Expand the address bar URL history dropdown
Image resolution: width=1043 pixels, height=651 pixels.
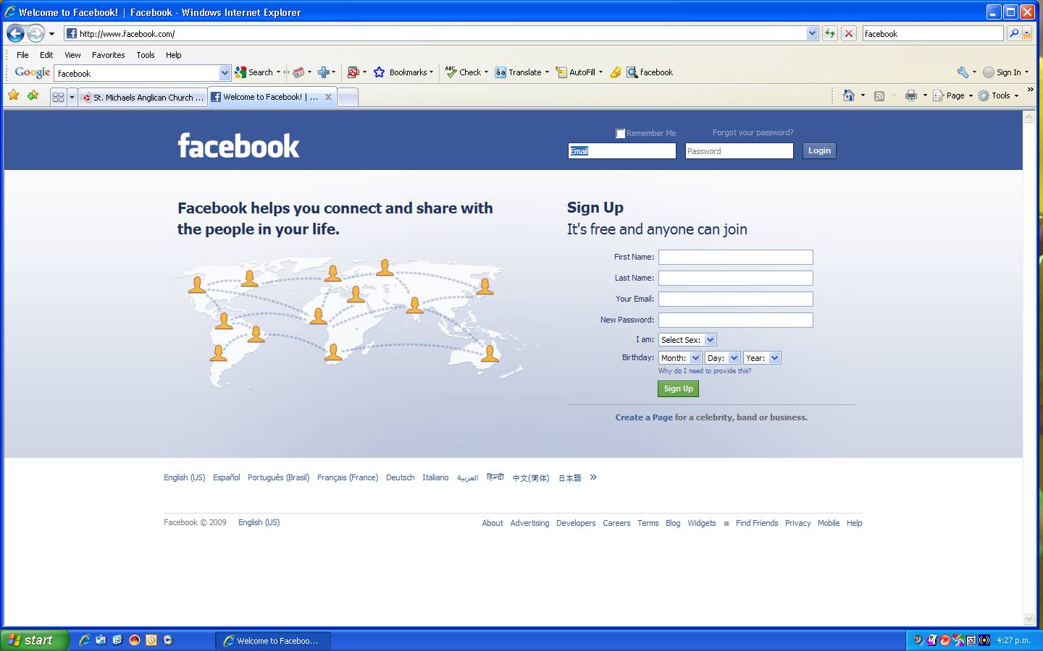(812, 33)
